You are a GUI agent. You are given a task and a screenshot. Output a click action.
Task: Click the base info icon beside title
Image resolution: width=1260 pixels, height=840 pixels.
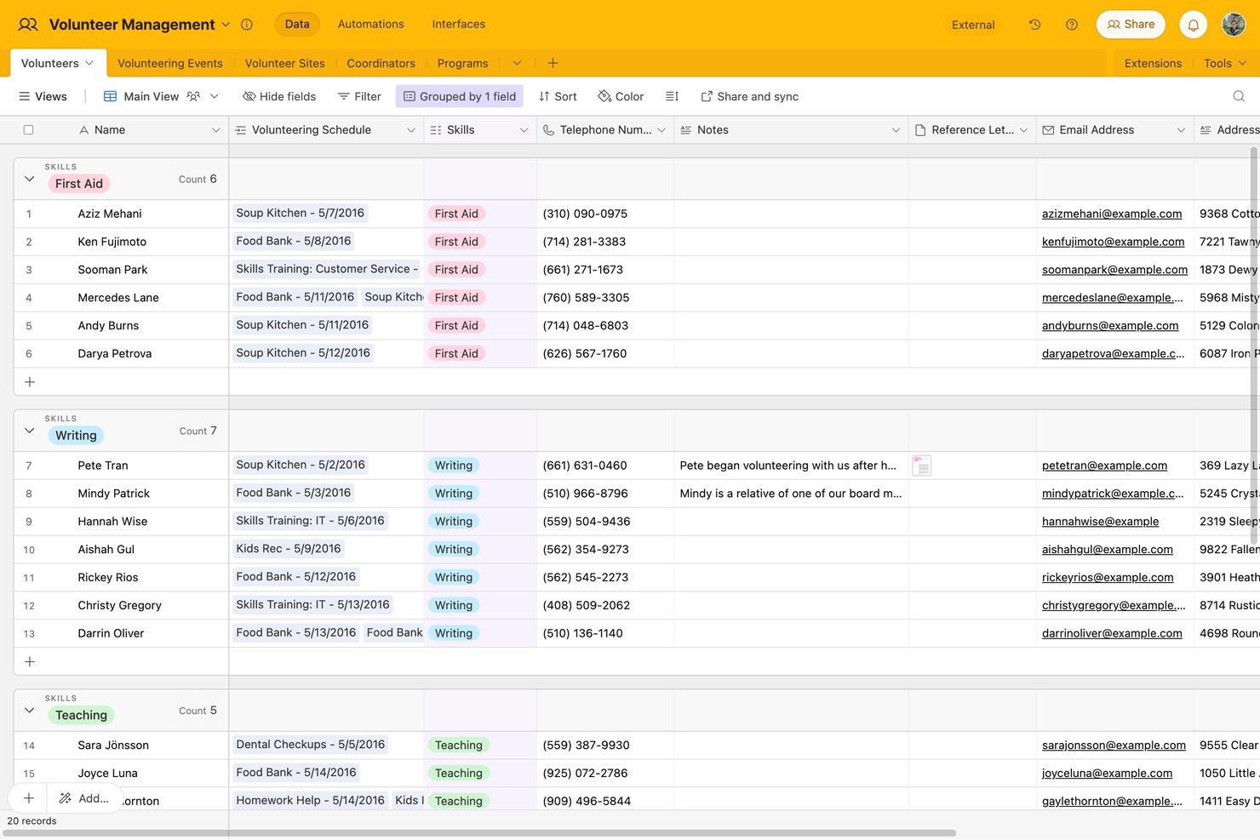(x=247, y=25)
